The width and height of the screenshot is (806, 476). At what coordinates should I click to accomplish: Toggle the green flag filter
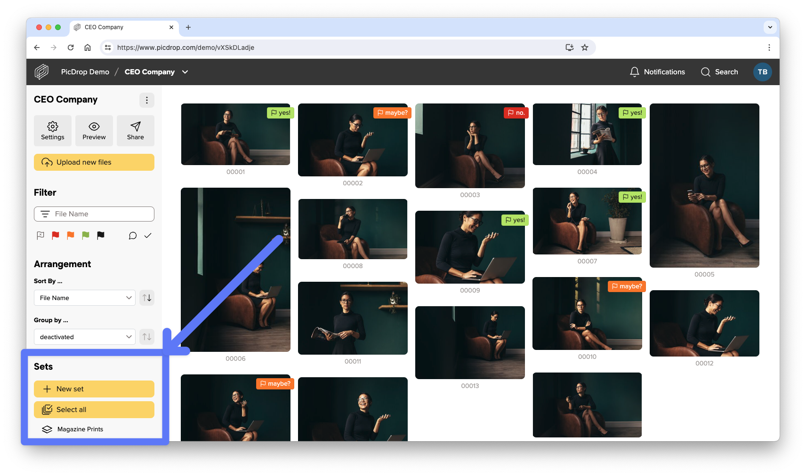click(86, 236)
